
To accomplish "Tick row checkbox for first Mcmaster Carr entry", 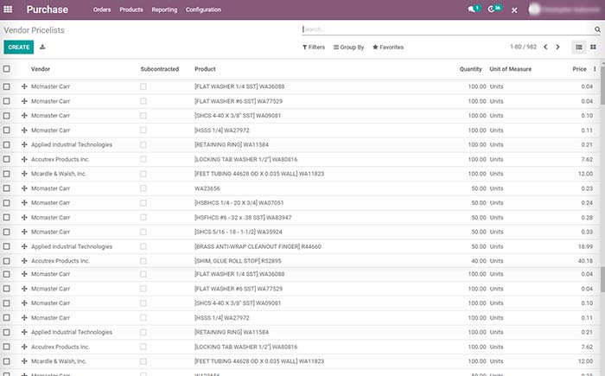I will coord(7,86).
